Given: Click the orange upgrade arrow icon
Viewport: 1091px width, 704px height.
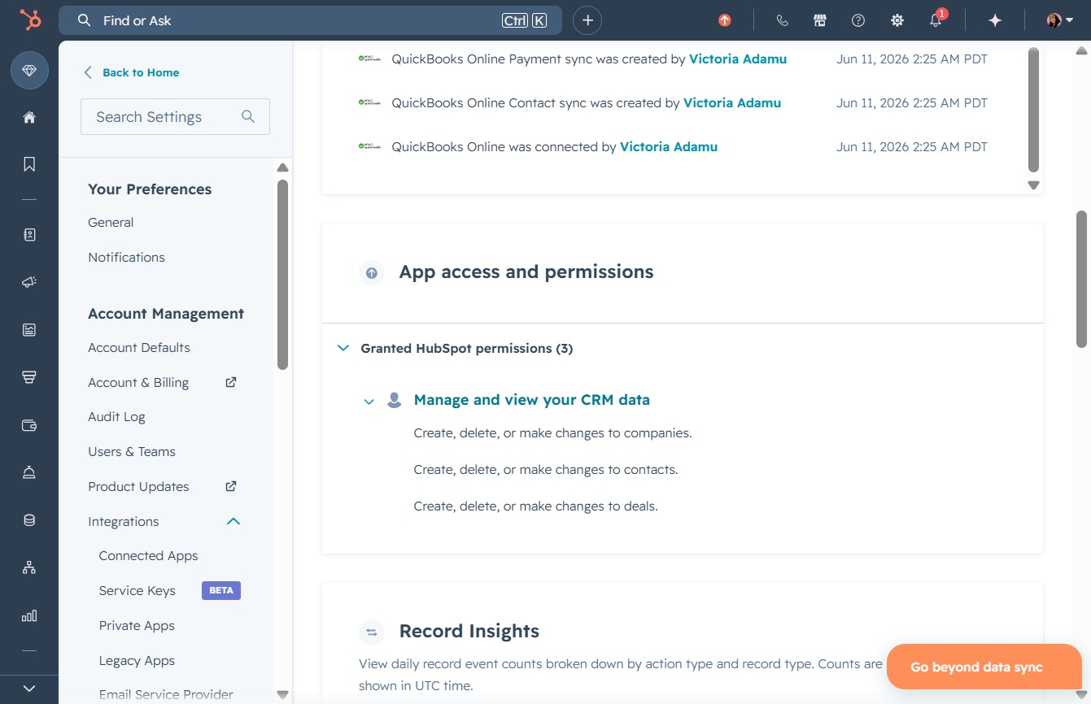Looking at the screenshot, I should point(724,20).
